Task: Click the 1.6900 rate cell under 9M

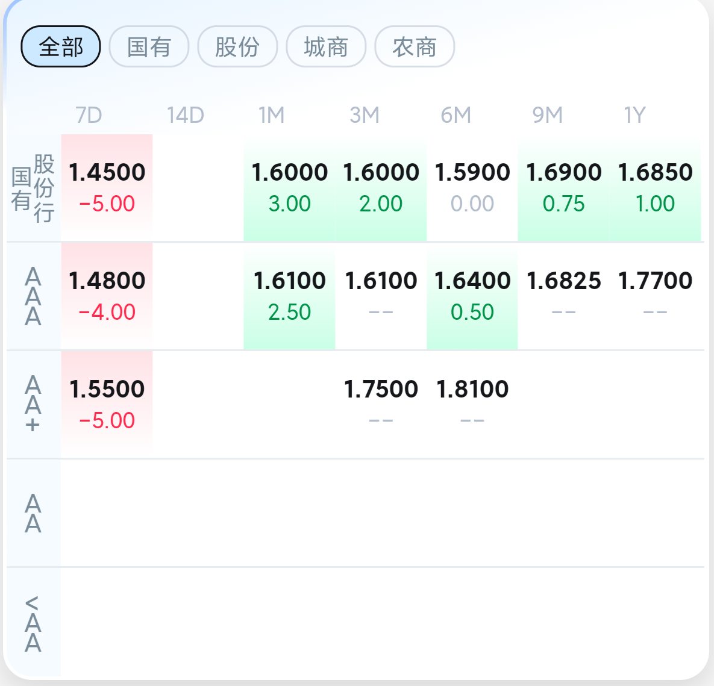Action: 563,187
